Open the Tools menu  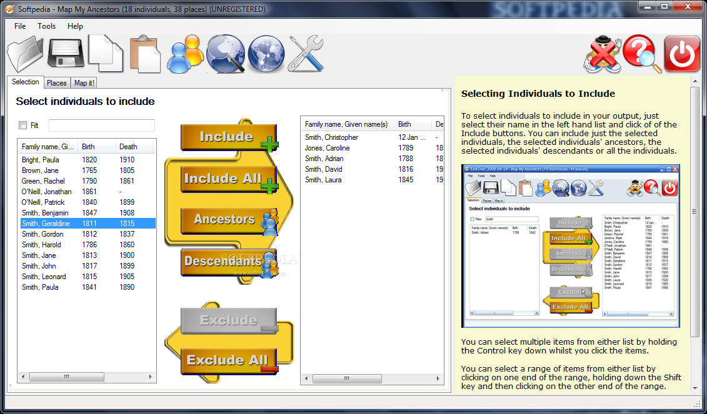[46, 26]
